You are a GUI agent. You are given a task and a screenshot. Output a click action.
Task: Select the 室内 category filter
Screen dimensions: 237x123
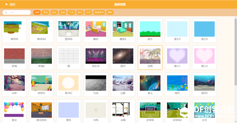pos(80,12)
